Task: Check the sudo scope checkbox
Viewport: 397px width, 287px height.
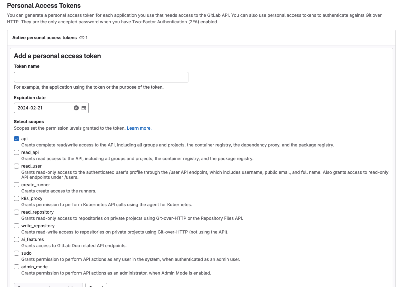Action: click(17, 253)
